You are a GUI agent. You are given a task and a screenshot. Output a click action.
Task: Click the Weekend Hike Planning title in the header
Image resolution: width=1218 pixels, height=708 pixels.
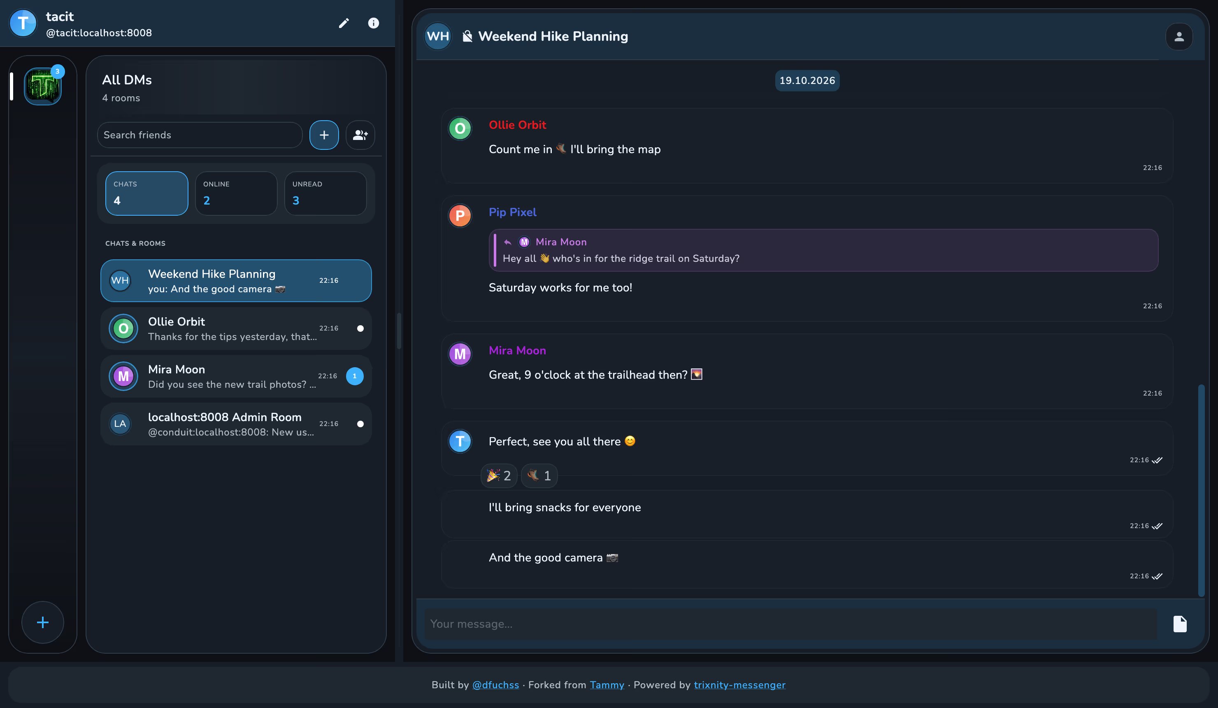point(553,36)
